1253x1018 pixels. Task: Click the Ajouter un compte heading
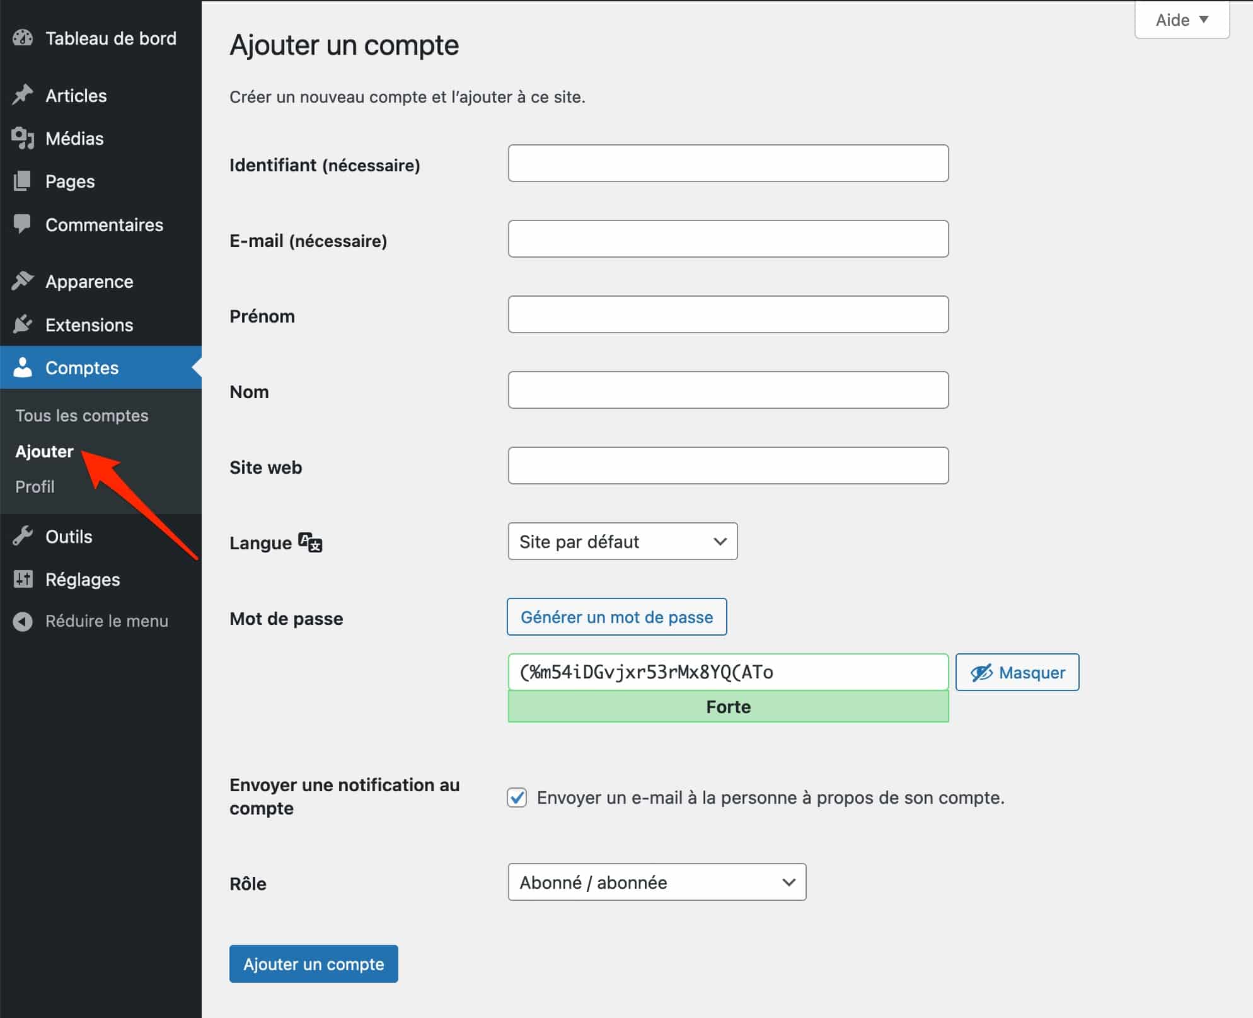tap(344, 45)
